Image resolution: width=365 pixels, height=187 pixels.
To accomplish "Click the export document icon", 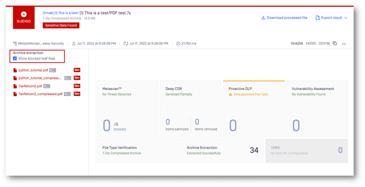I will (318, 18).
